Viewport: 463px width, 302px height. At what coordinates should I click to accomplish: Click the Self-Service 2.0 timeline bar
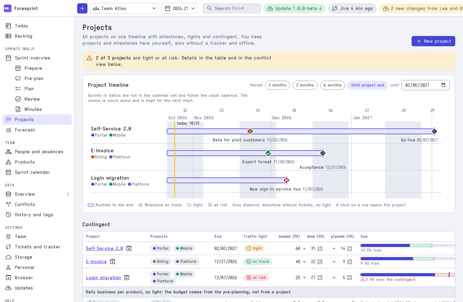(x=301, y=131)
